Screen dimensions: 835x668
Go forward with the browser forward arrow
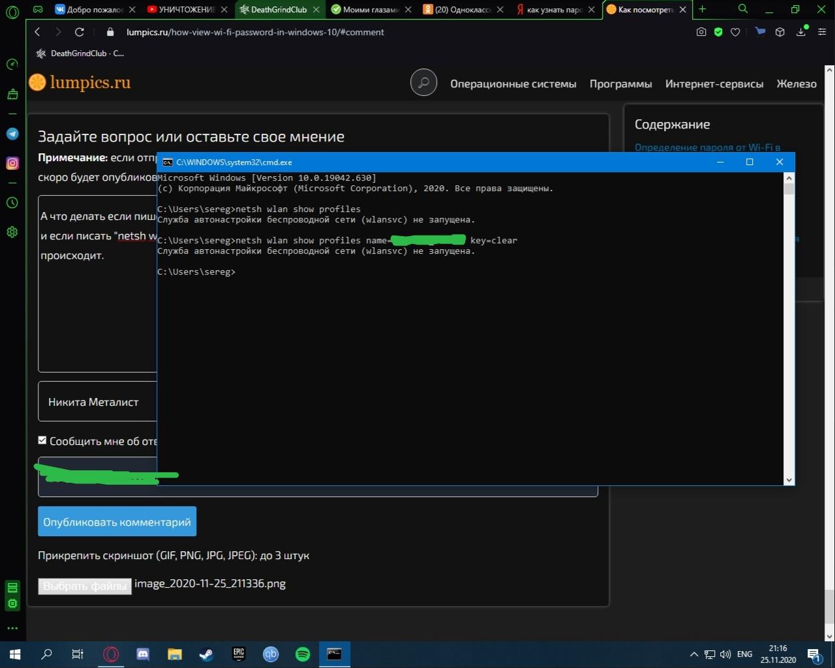click(58, 32)
